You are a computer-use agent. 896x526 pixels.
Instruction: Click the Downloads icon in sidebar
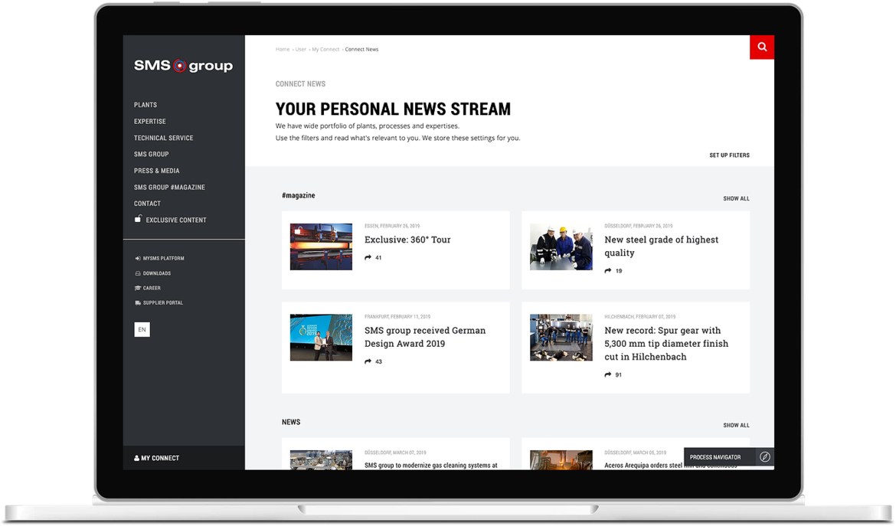(x=138, y=273)
